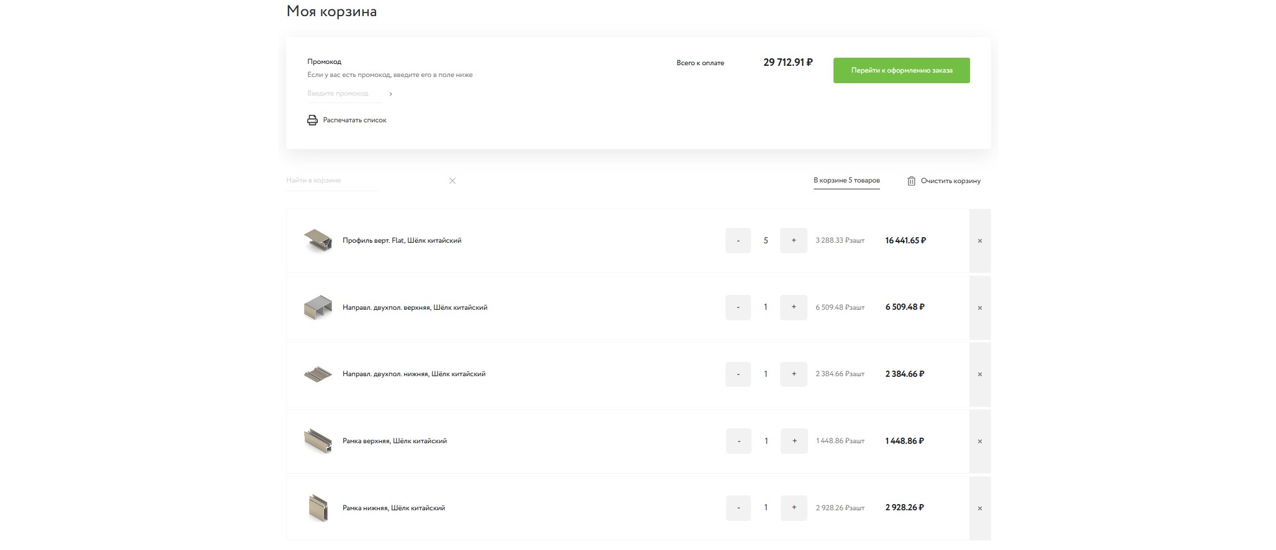1276x550 pixels.
Task: Add one more Рамка верхняя
Action: [794, 441]
